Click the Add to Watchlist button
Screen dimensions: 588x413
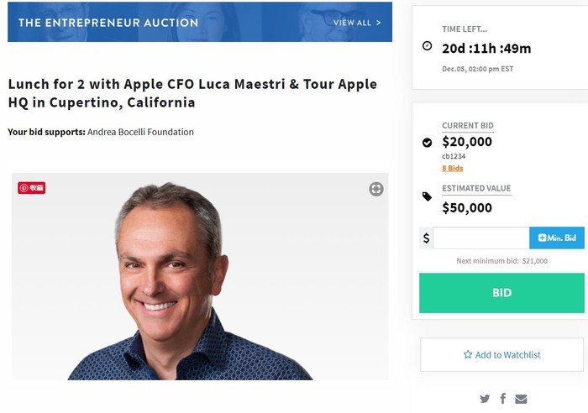(501, 354)
